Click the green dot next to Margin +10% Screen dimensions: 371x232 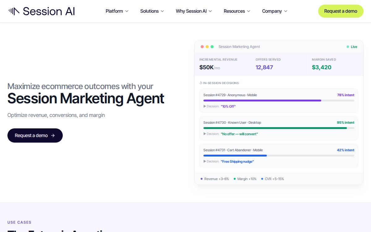pos(235,179)
